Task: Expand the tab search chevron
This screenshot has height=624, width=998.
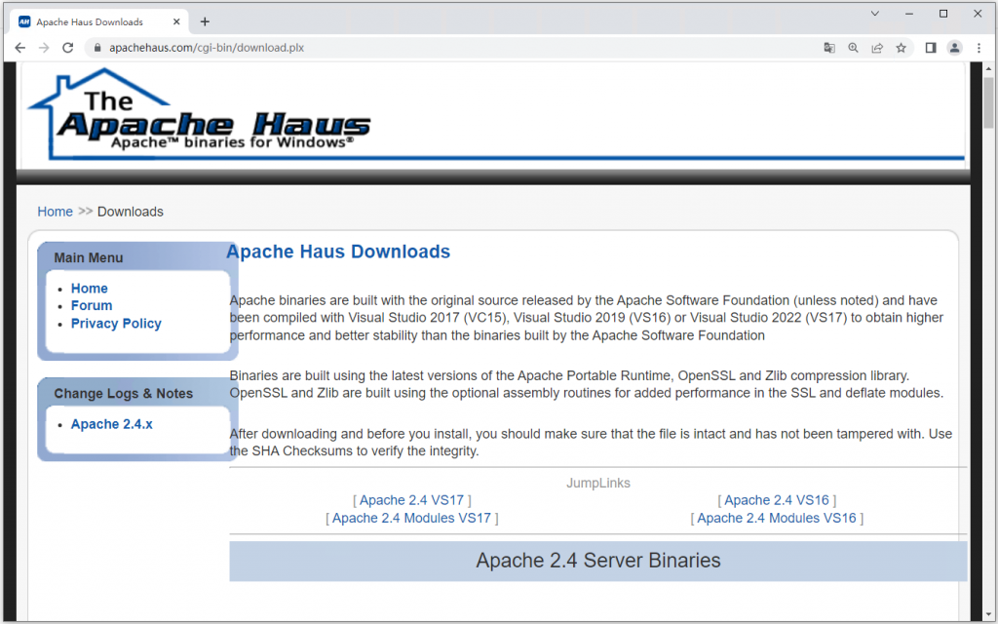Action: point(875,14)
